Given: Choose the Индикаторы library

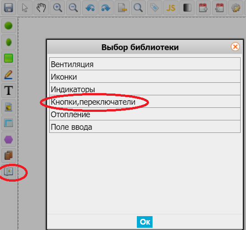Looking at the screenshot, I should [x=145, y=89].
